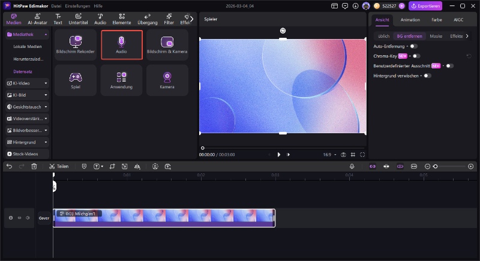The height and width of the screenshot is (261, 480).
Task: Open the Bildschirm Rekorder recording option
Action: 75,44
